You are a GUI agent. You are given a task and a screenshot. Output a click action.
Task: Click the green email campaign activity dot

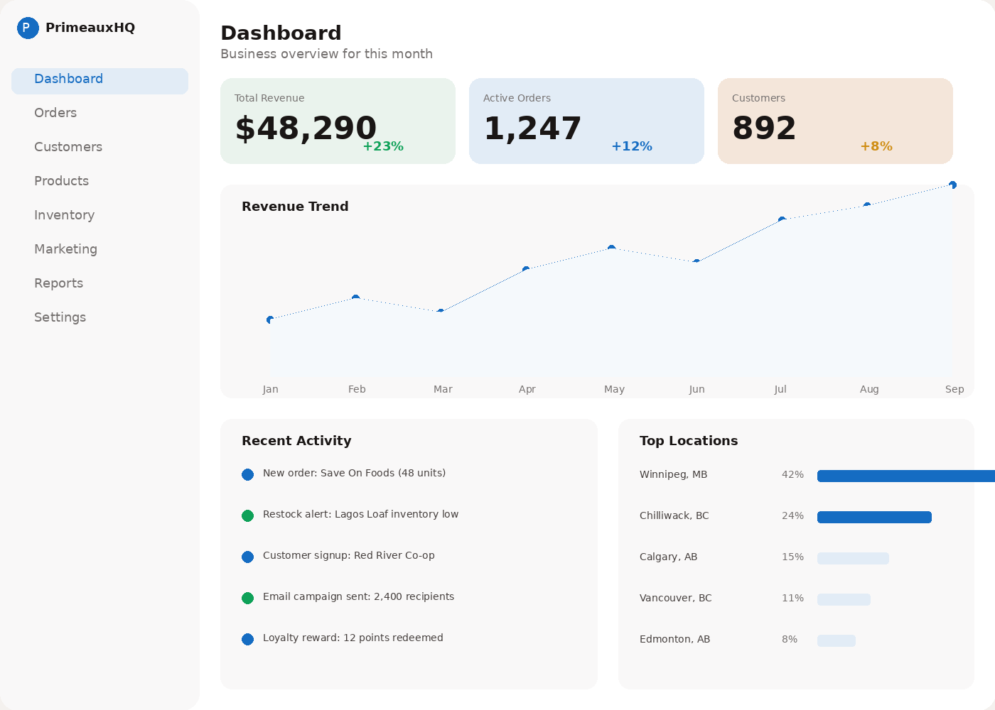(x=247, y=598)
